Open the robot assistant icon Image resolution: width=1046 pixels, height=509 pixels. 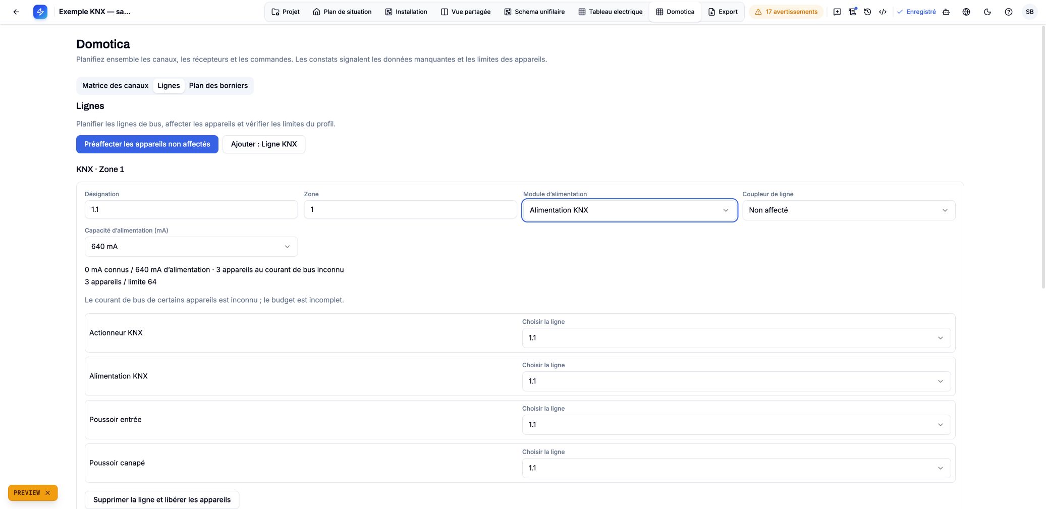pos(946,12)
